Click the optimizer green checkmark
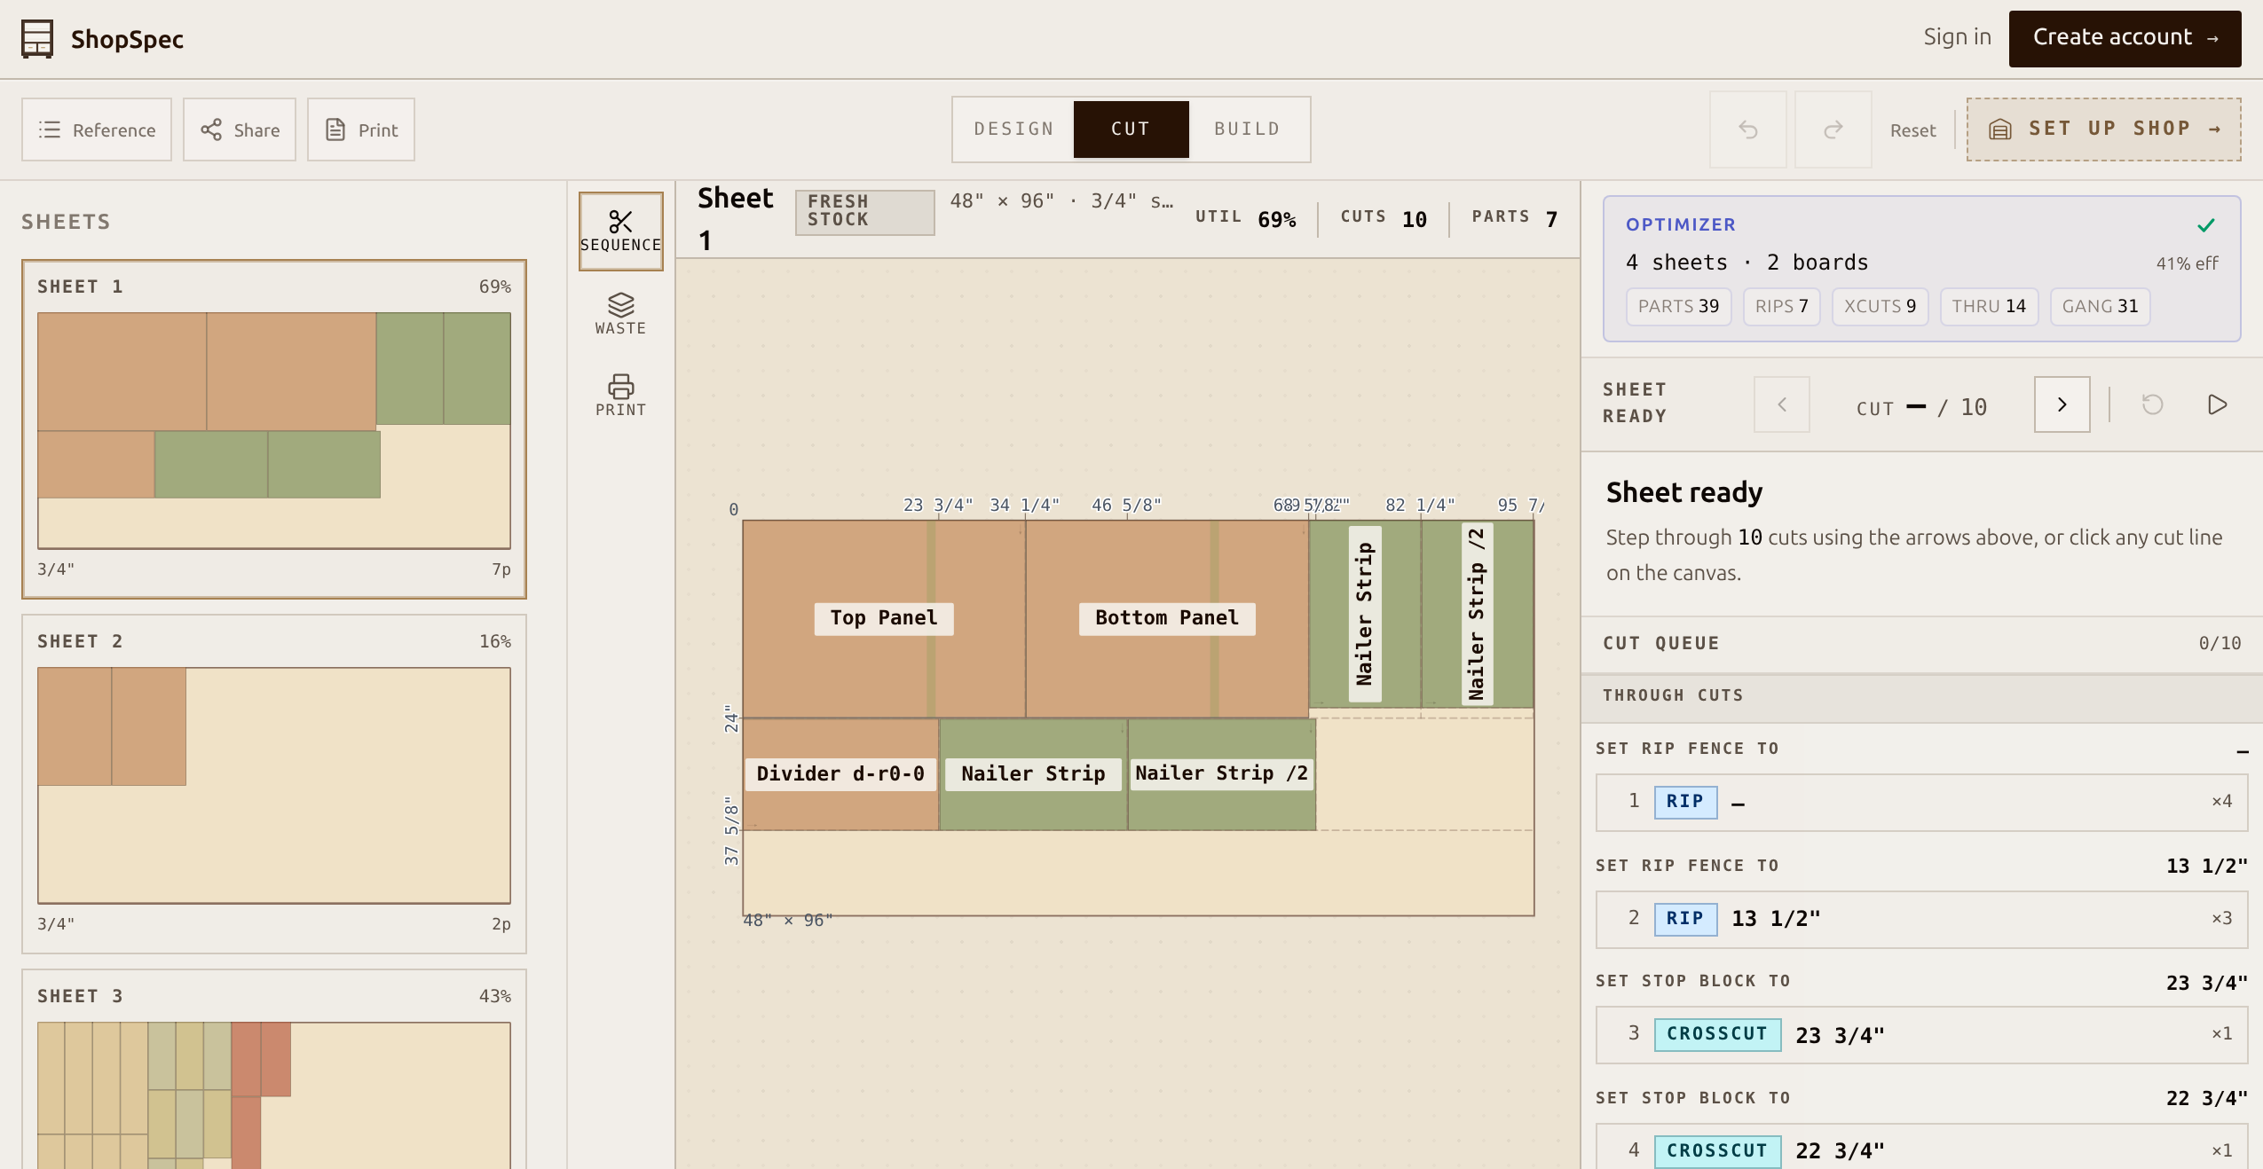 [x=2206, y=225]
